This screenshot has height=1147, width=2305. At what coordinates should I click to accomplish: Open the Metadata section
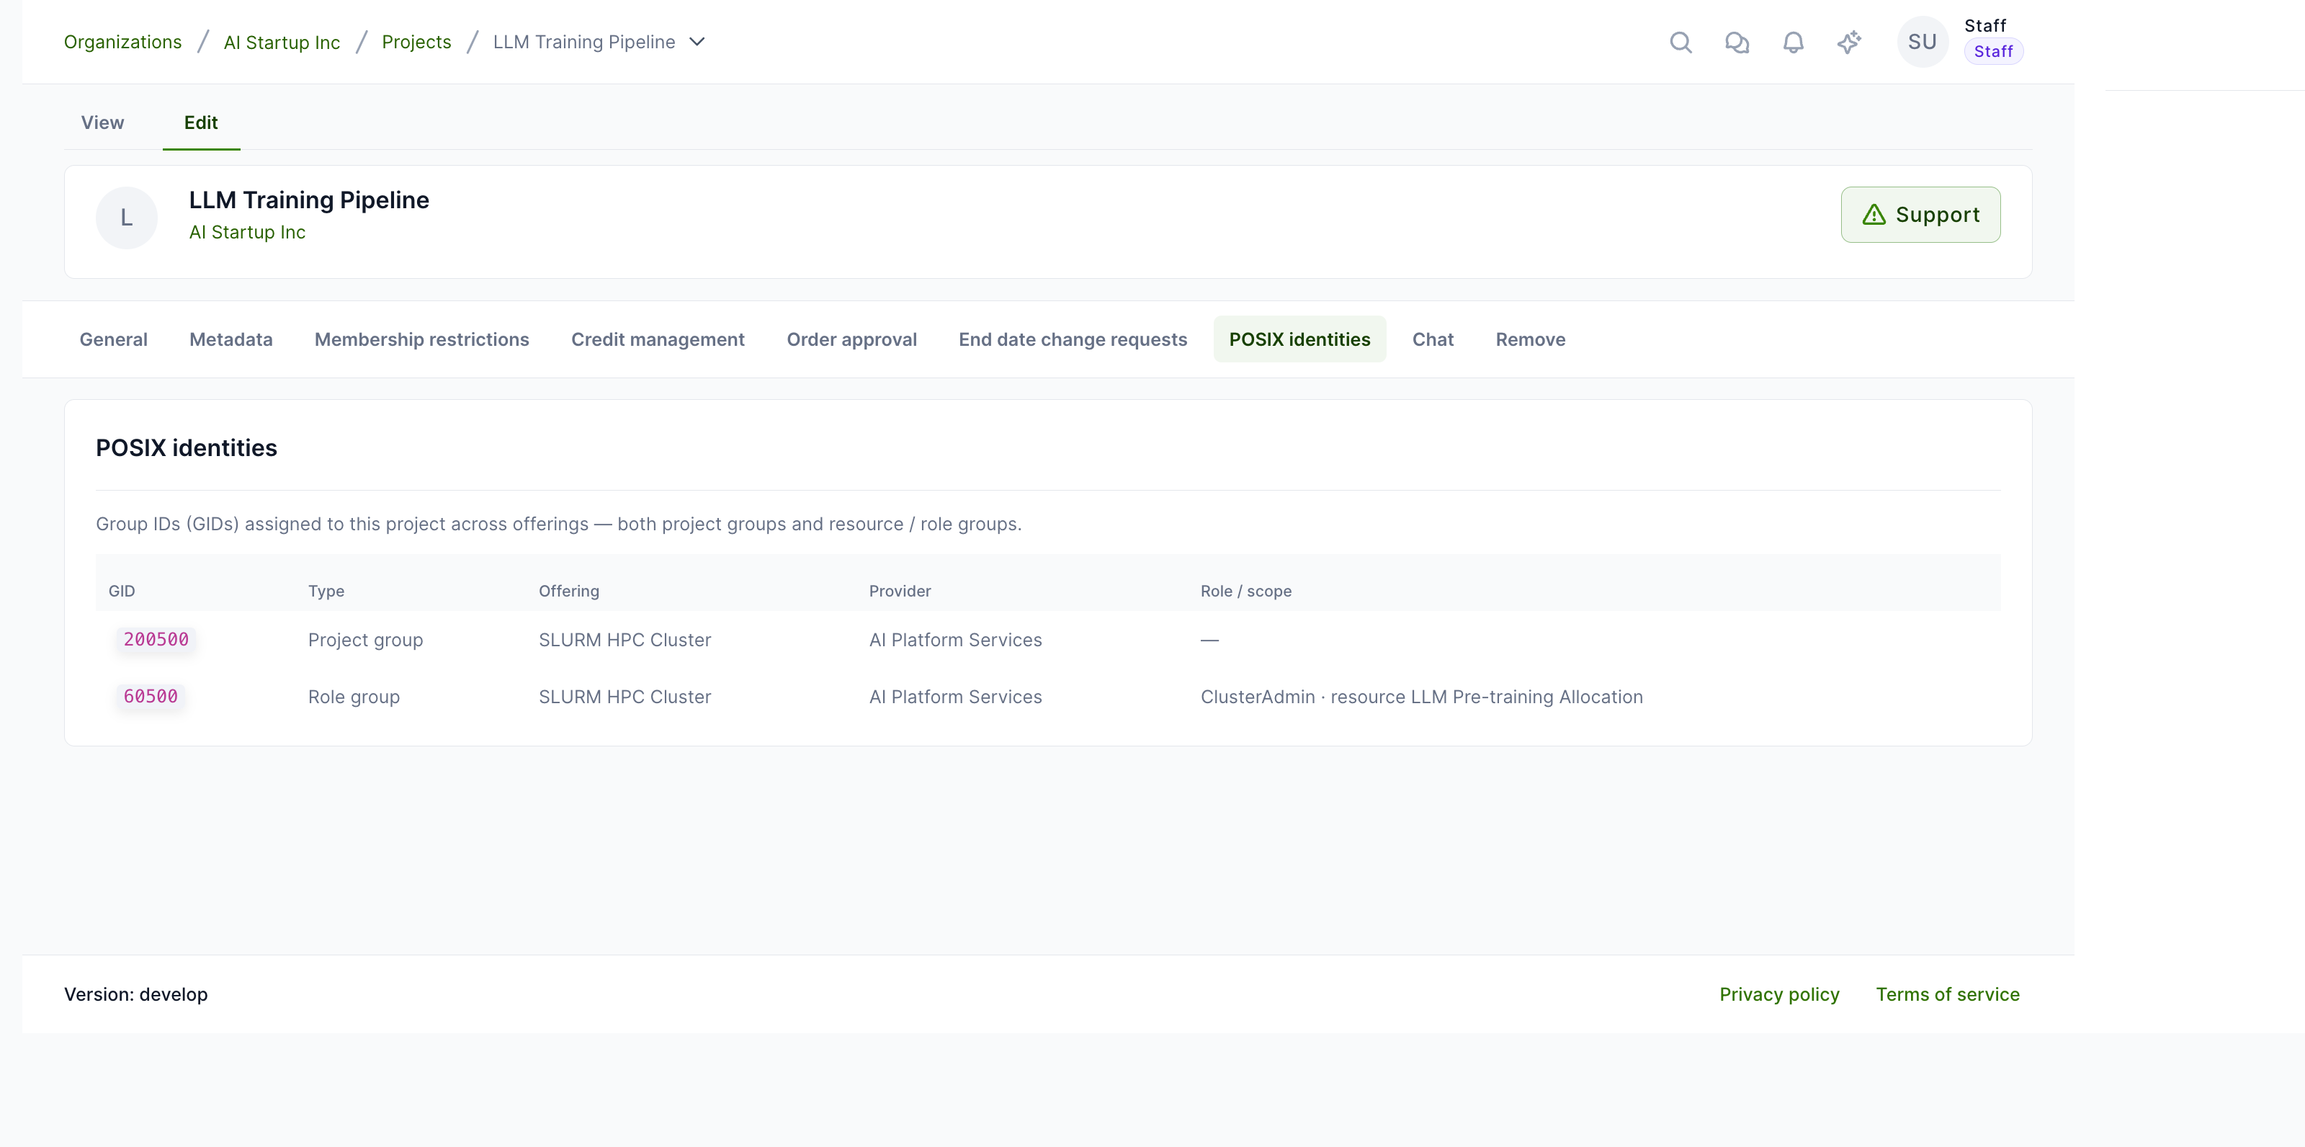pyautogui.click(x=230, y=339)
